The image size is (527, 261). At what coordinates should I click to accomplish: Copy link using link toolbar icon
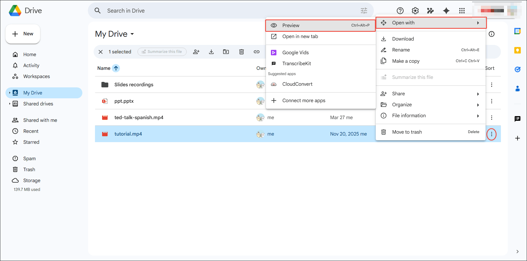click(256, 52)
